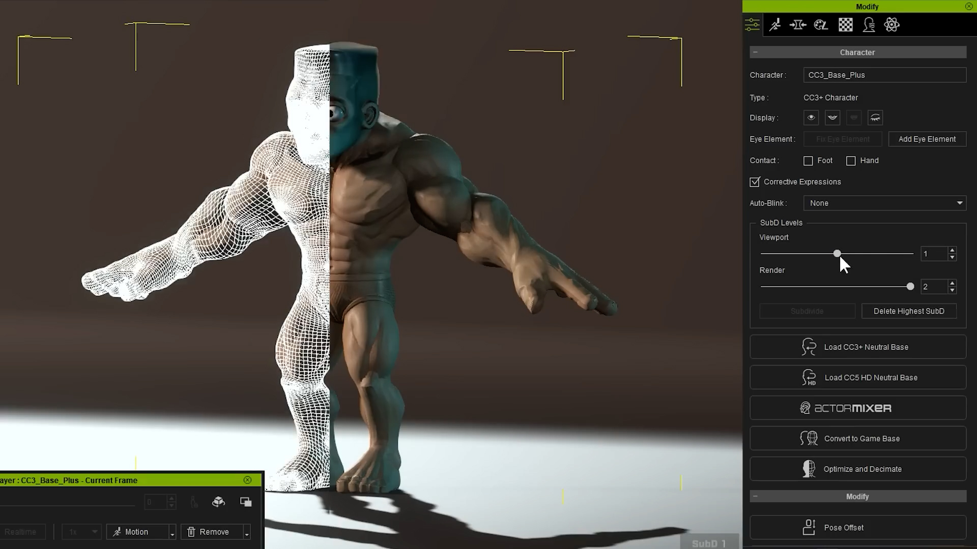Click the overlapping windows icon in layer panel
The height and width of the screenshot is (549, 977).
pos(246,502)
